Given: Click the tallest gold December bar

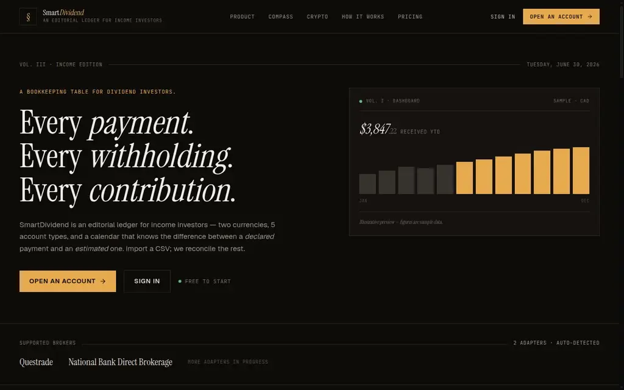Looking at the screenshot, I should [x=581, y=171].
